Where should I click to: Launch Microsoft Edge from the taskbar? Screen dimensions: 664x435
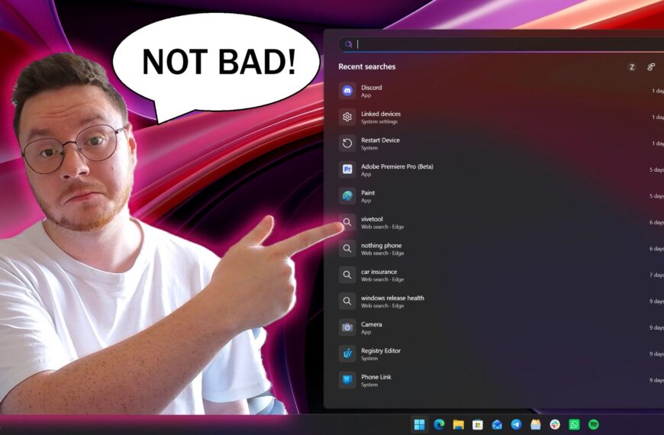tap(439, 424)
